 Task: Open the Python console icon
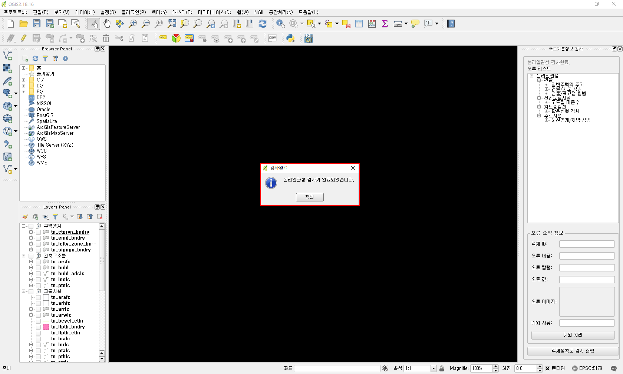pos(290,38)
